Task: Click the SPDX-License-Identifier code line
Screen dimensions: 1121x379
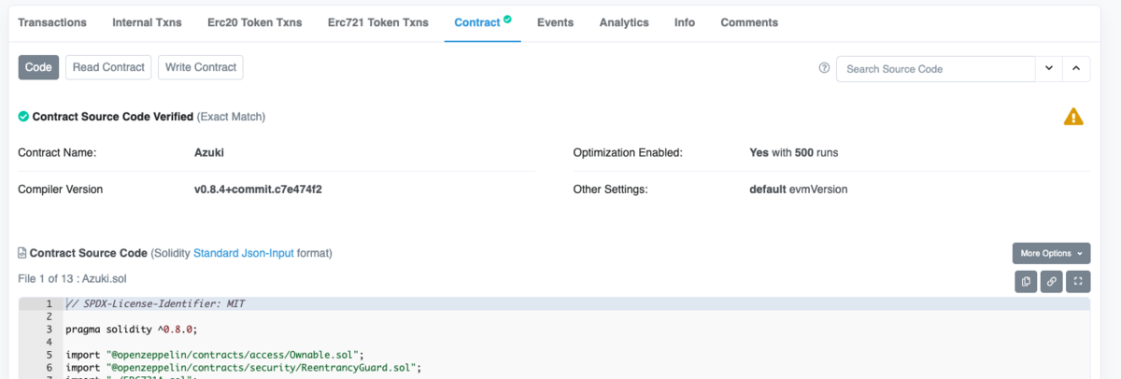Action: tap(155, 304)
